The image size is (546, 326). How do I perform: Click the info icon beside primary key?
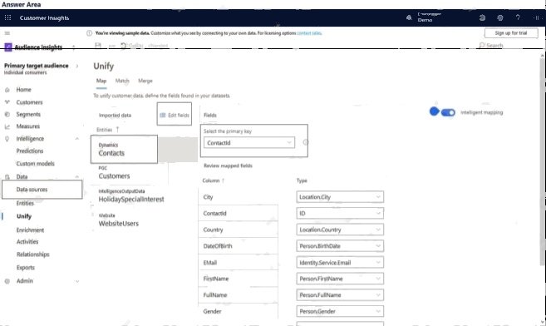305,142
